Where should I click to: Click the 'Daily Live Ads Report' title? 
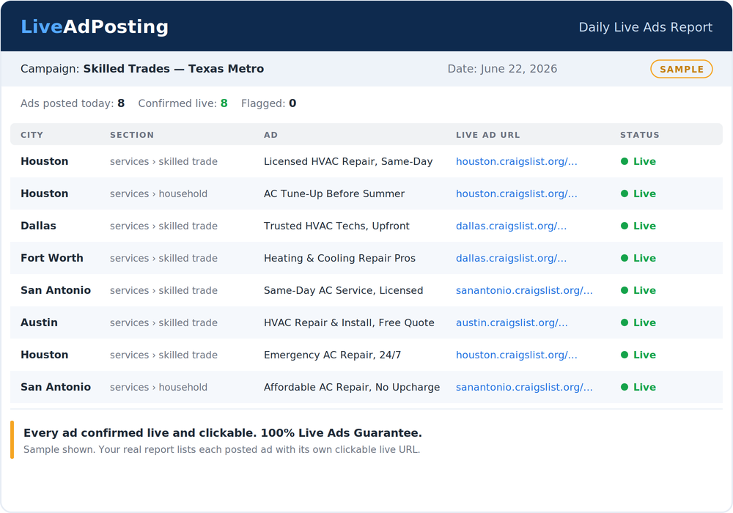coord(646,27)
